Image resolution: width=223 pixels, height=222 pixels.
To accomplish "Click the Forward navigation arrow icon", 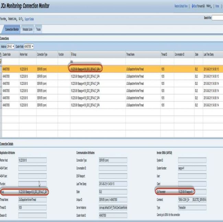I will [x=204, y=6].
